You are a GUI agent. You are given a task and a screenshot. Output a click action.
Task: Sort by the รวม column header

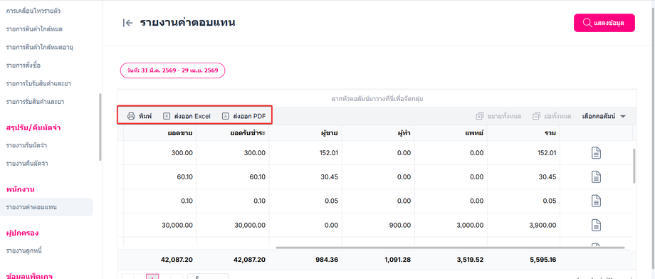[x=523, y=133]
